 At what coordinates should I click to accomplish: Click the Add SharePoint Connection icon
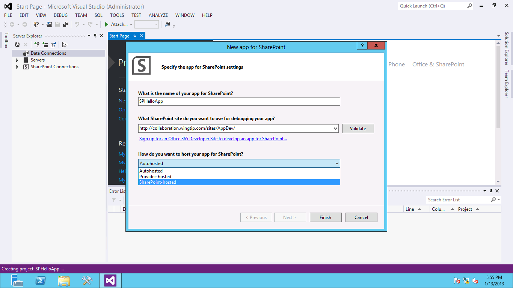[x=53, y=45]
